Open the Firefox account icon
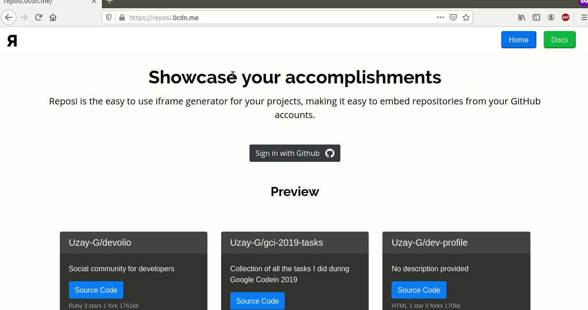Image resolution: width=588 pixels, height=310 pixels. [x=551, y=18]
